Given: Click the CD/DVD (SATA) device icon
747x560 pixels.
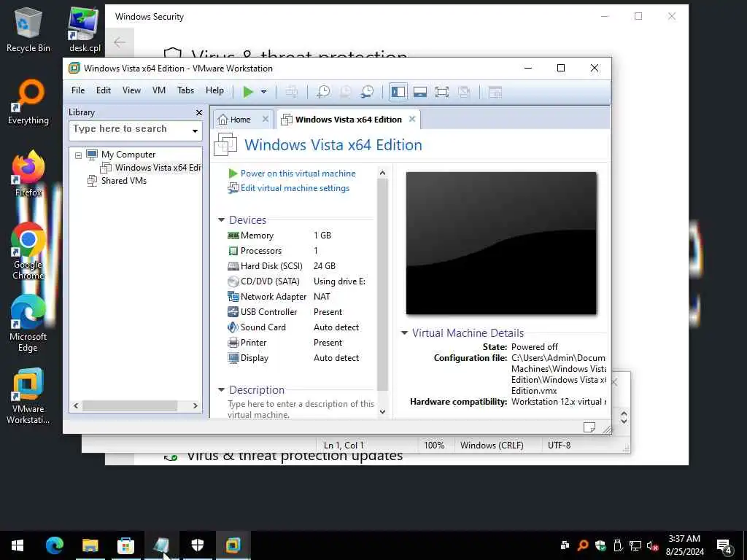Looking at the screenshot, I should [233, 281].
